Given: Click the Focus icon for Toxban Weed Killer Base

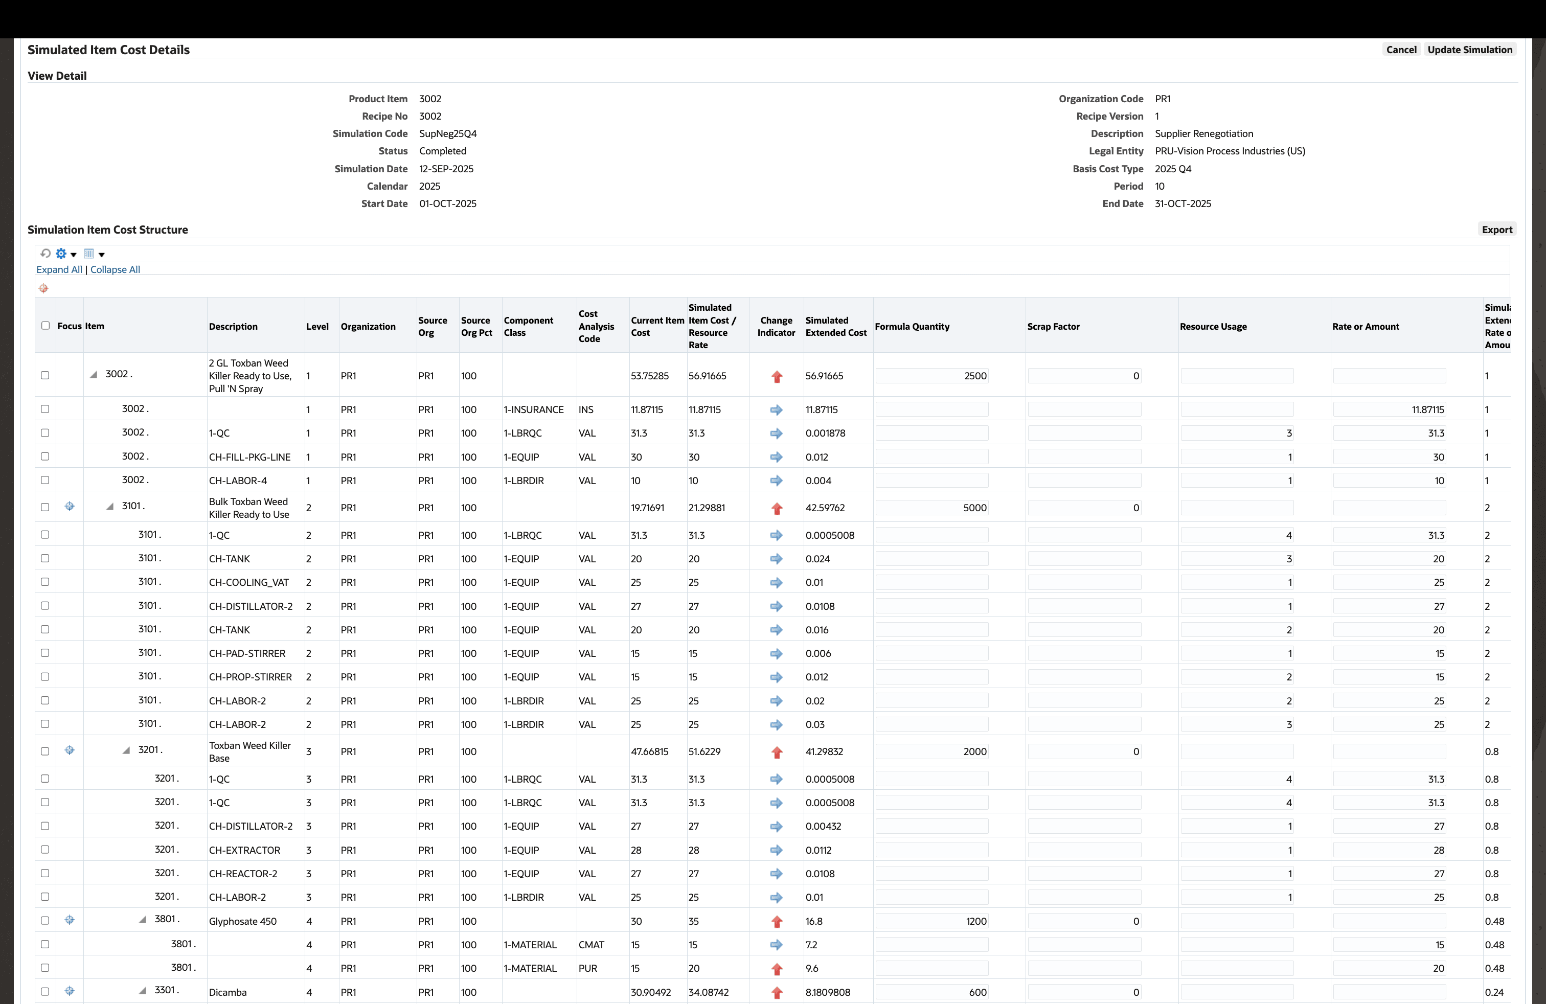Looking at the screenshot, I should coord(70,751).
